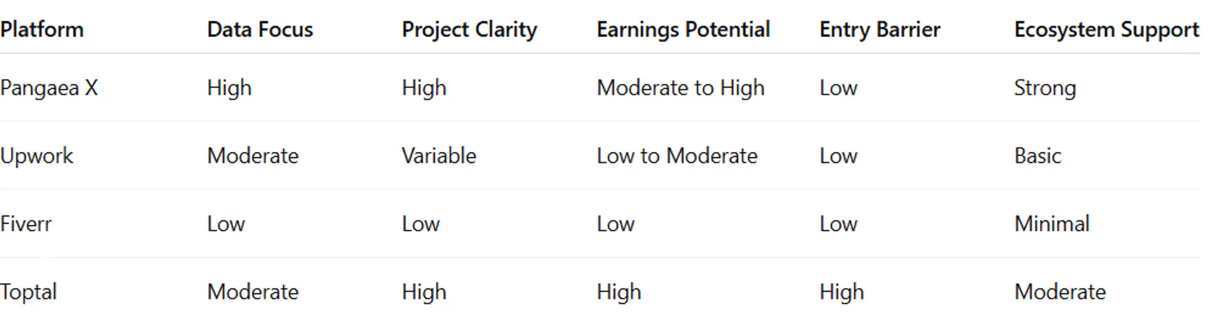Select Fiverr's Low data focus cell
This screenshot has width=1208, height=312.
[226, 224]
